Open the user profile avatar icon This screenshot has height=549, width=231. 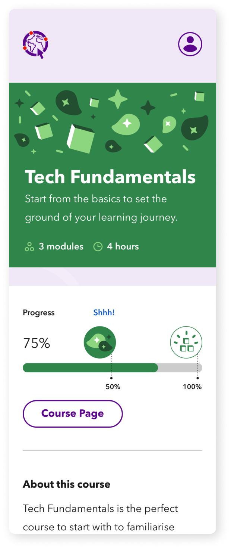pyautogui.click(x=190, y=44)
